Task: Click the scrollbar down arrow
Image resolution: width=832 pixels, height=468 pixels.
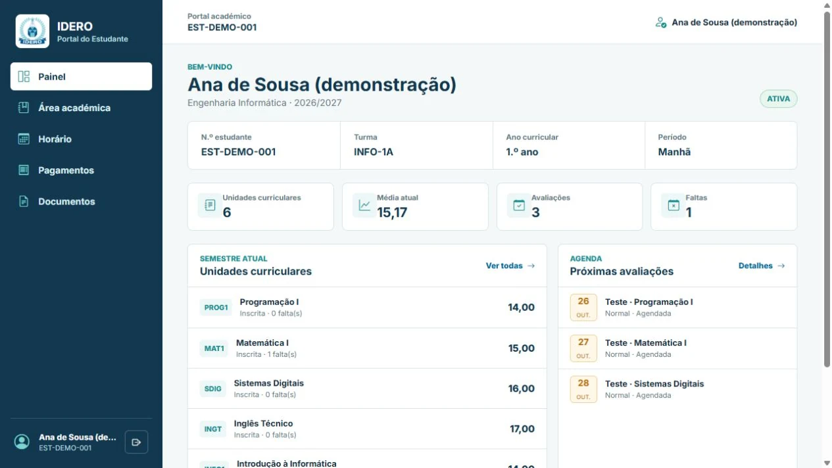Action: coord(827,463)
